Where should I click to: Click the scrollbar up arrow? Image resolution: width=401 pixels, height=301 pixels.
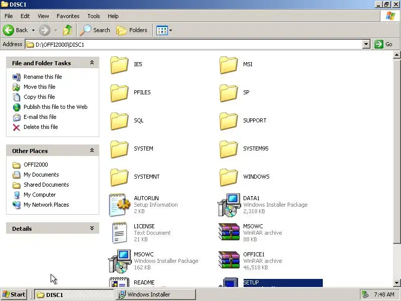click(396, 55)
